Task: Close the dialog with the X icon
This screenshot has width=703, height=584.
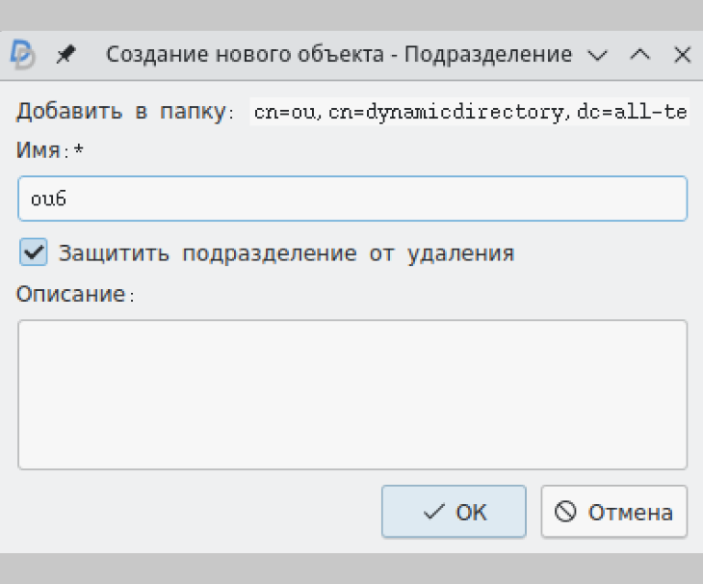Action: click(x=682, y=55)
